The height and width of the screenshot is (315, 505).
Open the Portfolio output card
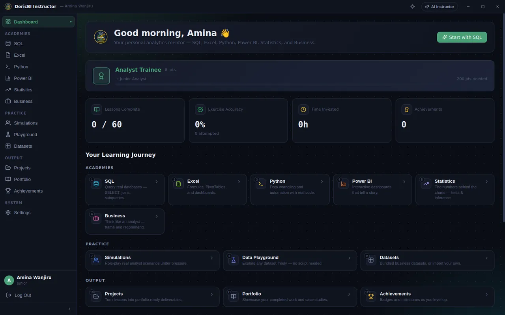coord(290,296)
